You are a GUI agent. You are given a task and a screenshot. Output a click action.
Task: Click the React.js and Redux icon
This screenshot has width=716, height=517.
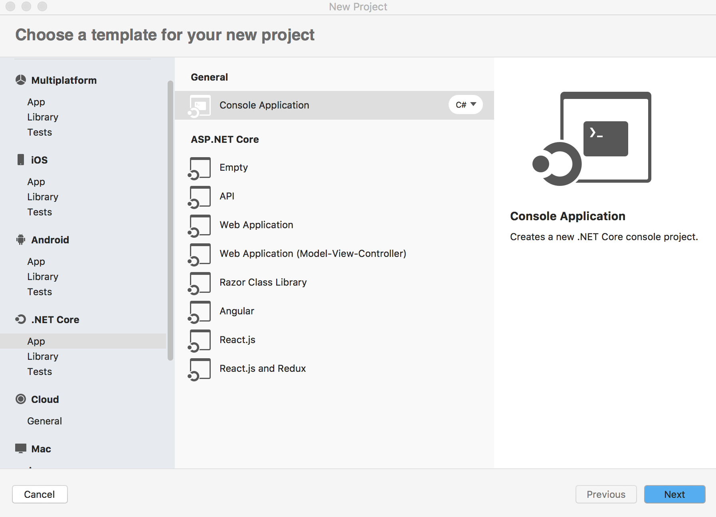click(x=199, y=369)
